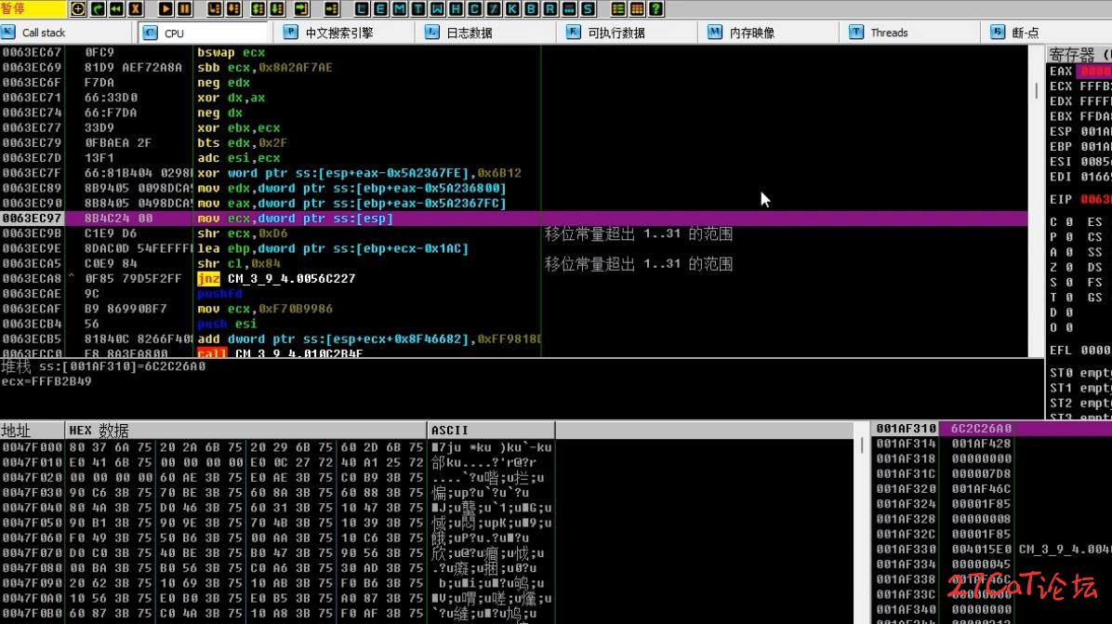Click the Run program play icon
Screen dimensions: 1112x624
coord(165,9)
